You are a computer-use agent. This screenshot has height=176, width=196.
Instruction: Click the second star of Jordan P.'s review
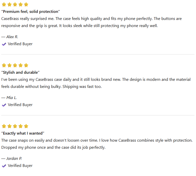click(x=10, y=126)
